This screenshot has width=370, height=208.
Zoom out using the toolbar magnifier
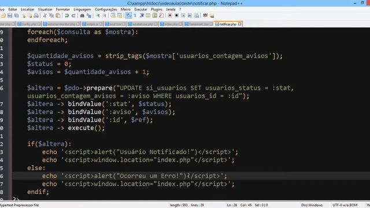[x=104, y=16]
